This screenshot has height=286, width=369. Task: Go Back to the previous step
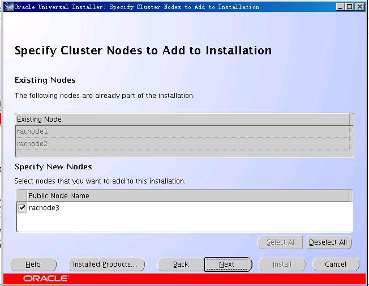[x=181, y=264]
